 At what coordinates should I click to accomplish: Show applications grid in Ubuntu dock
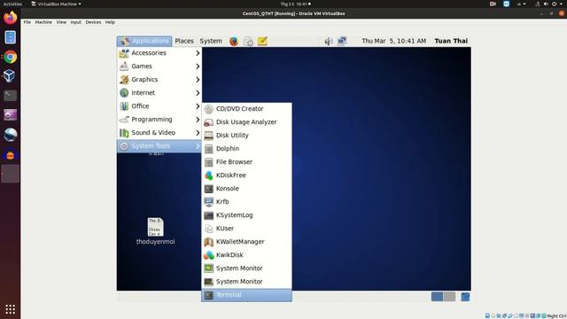[10, 309]
